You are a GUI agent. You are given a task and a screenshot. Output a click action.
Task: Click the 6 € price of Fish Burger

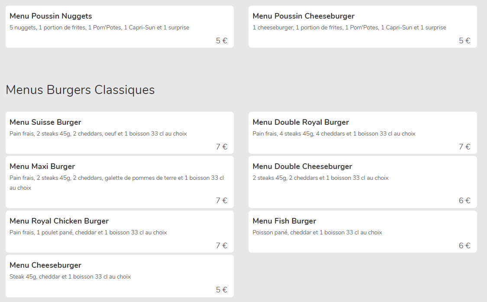464,246
